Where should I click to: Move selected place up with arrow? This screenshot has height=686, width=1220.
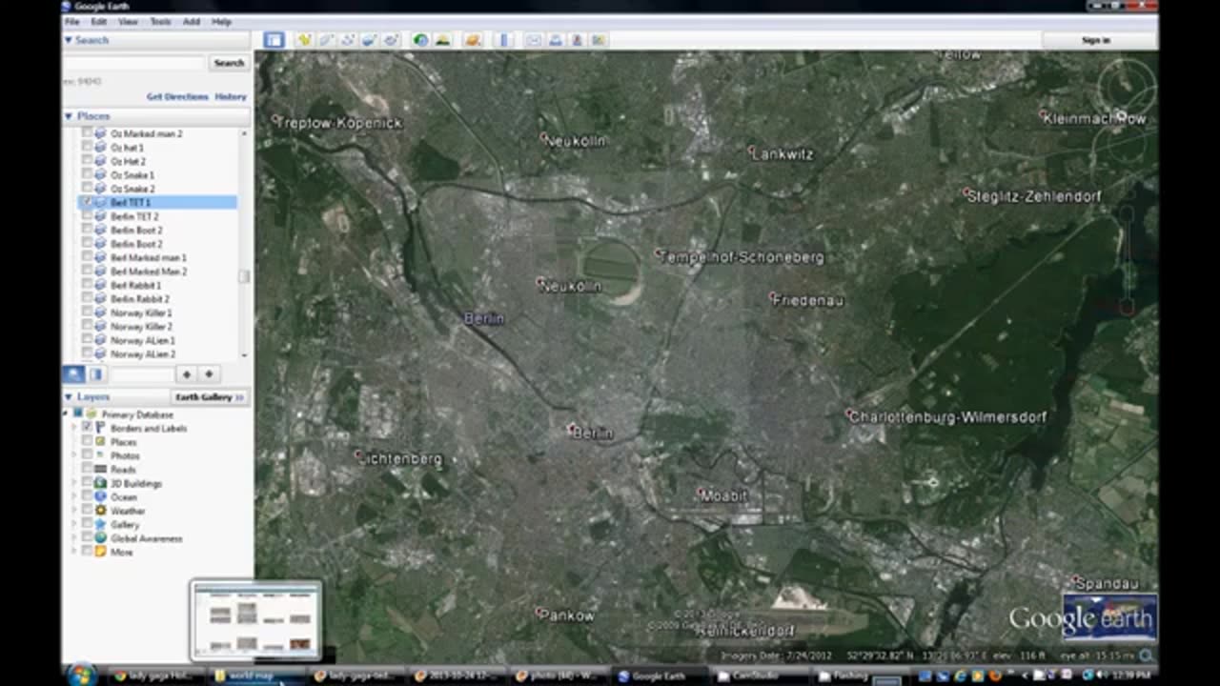coord(187,374)
